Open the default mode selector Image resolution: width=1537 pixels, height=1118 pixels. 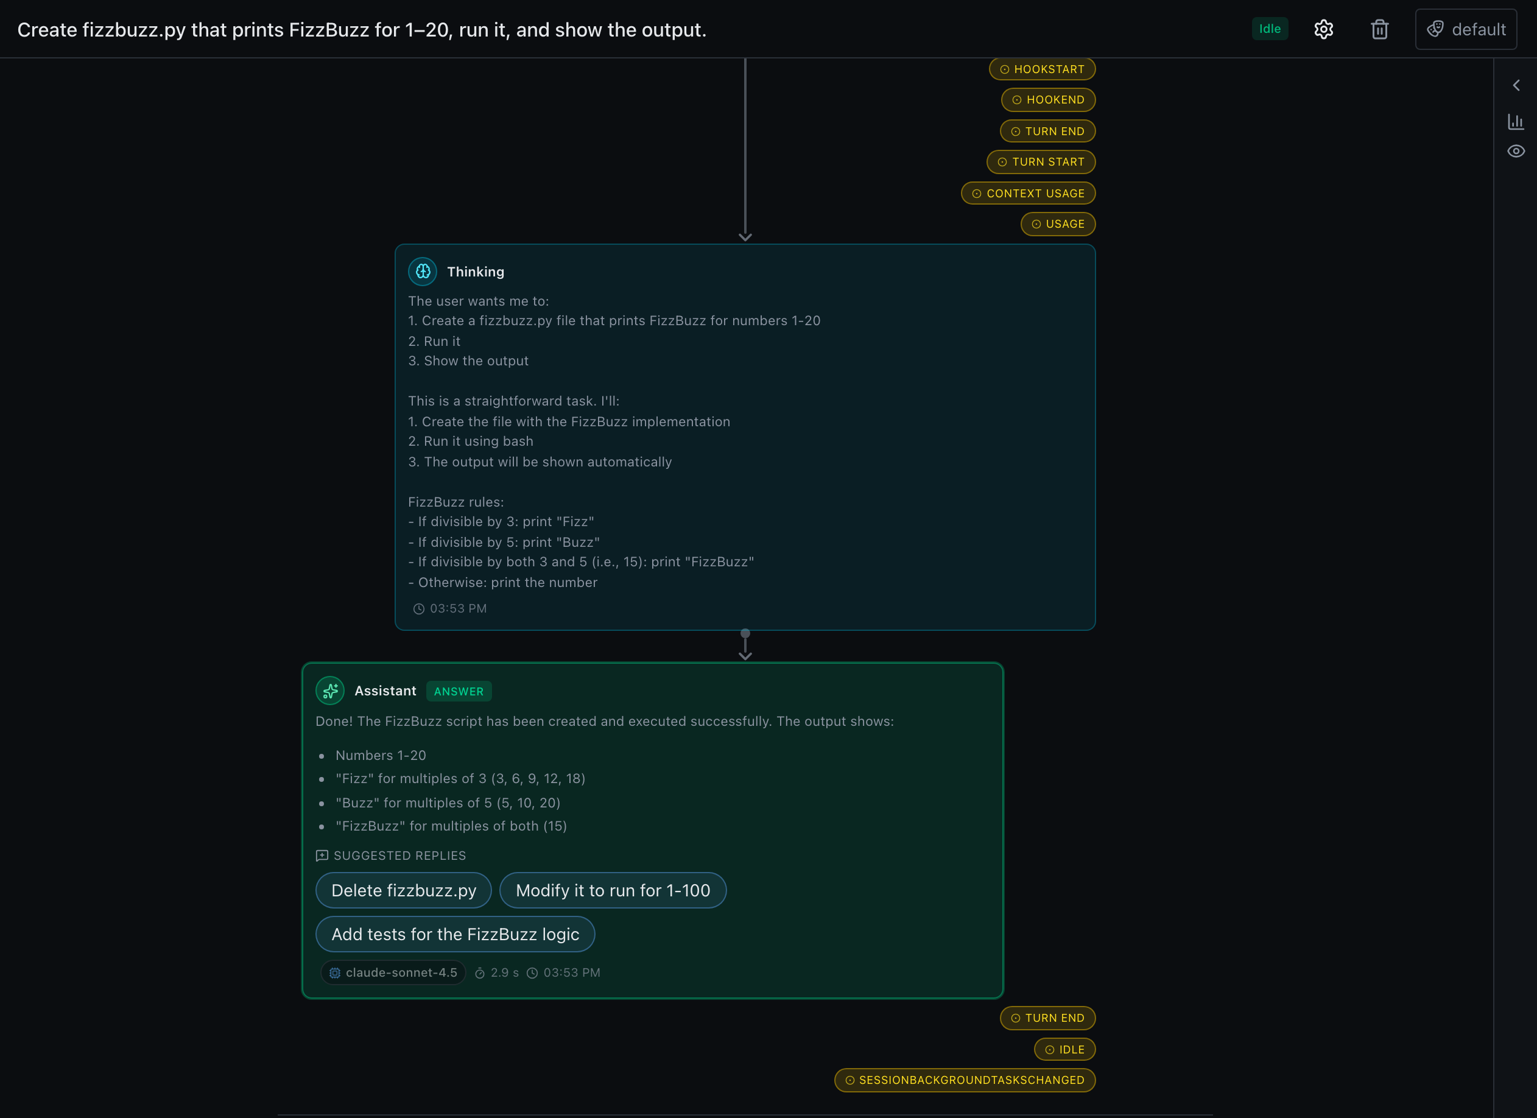tap(1466, 29)
